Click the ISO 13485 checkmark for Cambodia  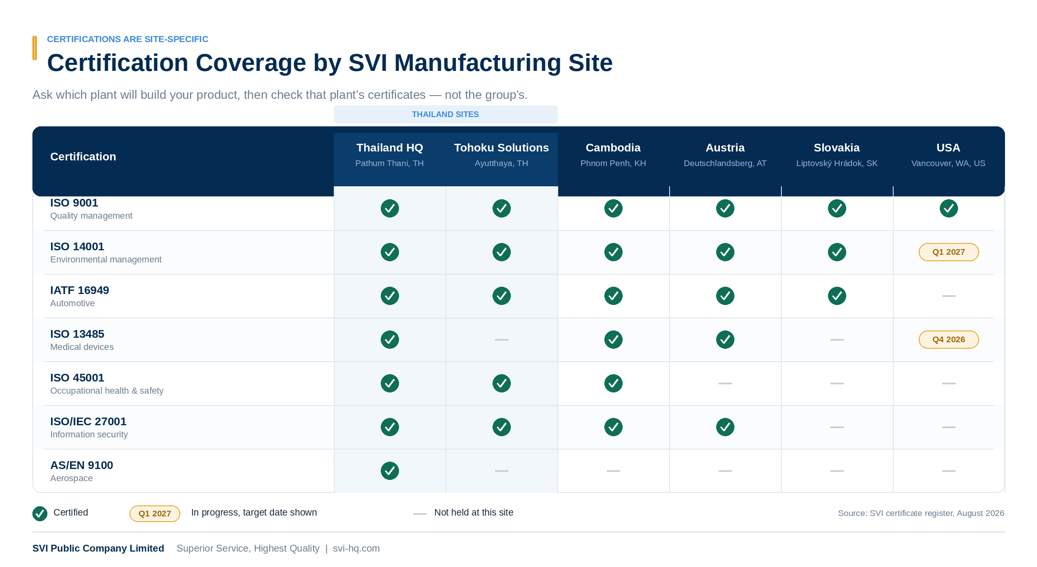click(613, 340)
